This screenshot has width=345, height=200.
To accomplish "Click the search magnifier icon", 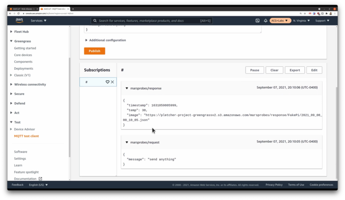I will pyautogui.click(x=95, y=21).
